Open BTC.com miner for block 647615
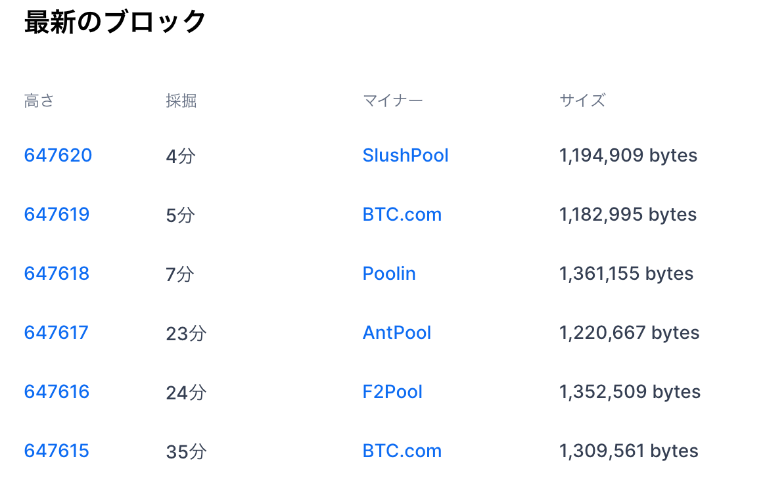The image size is (765, 490). 402,451
